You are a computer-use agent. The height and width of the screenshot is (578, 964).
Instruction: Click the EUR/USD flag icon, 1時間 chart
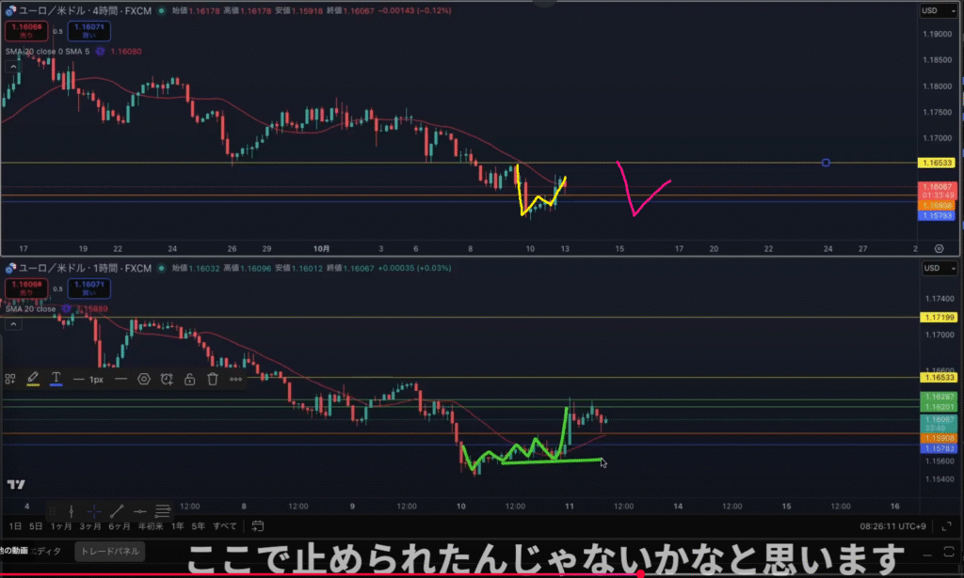[x=10, y=268]
